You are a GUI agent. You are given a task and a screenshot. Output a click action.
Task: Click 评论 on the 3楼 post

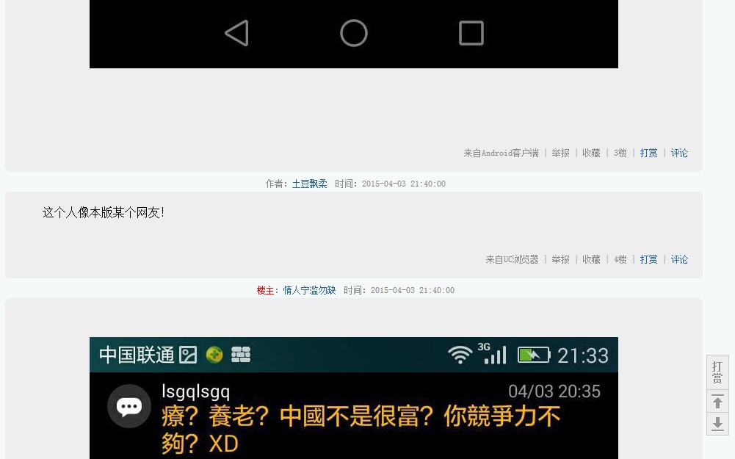coord(679,153)
